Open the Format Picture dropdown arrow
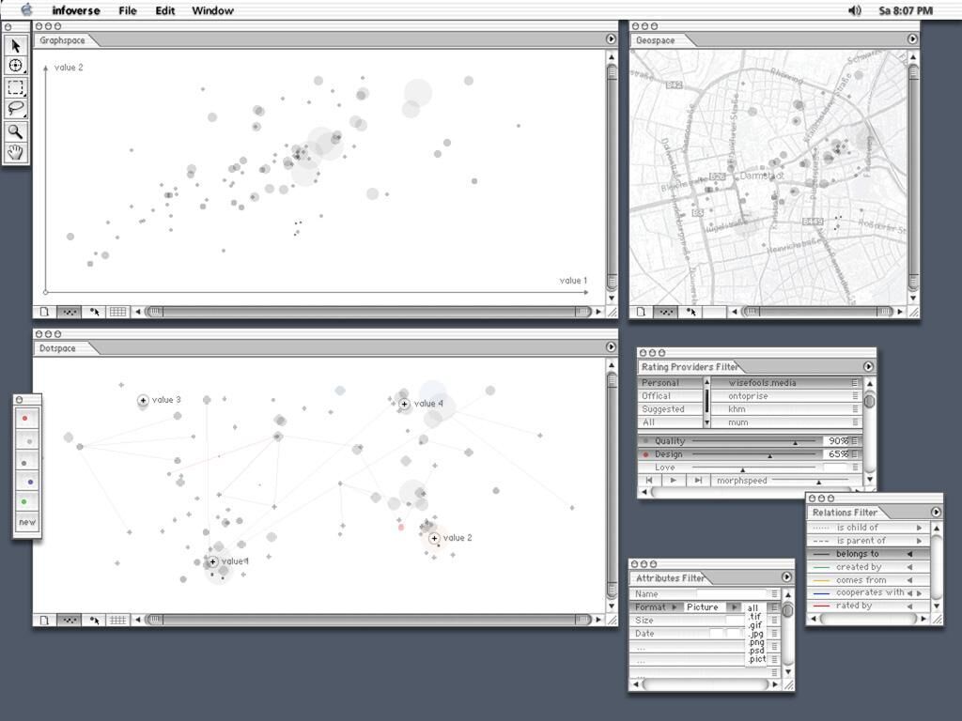 734,607
